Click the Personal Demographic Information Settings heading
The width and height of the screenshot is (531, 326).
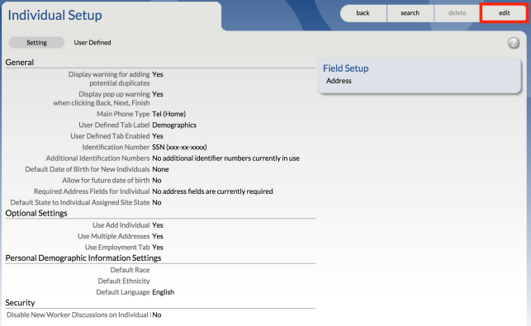83,258
